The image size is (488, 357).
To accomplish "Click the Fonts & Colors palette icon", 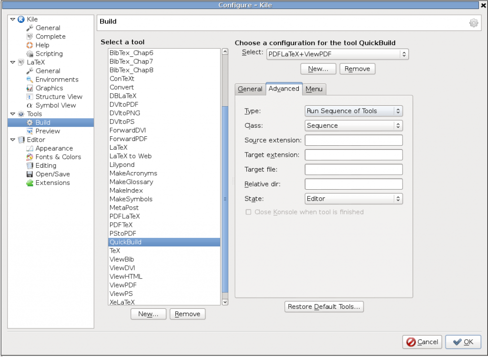I will tap(30, 157).
